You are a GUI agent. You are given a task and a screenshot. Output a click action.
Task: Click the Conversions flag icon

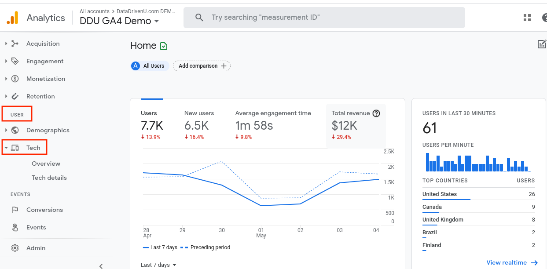point(15,210)
